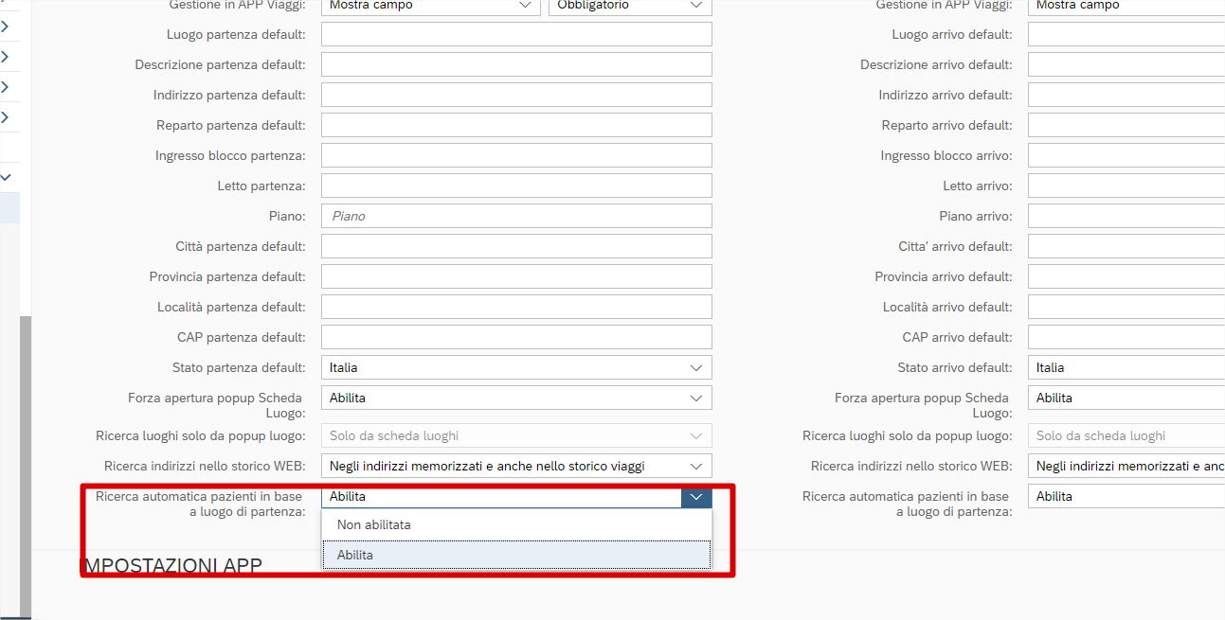This screenshot has height=620, width=1225.
Task: Click the Stato partenza default dropdown arrow
Action: [696, 367]
